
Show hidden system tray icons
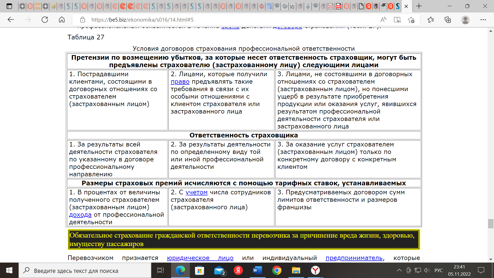tap(399, 270)
